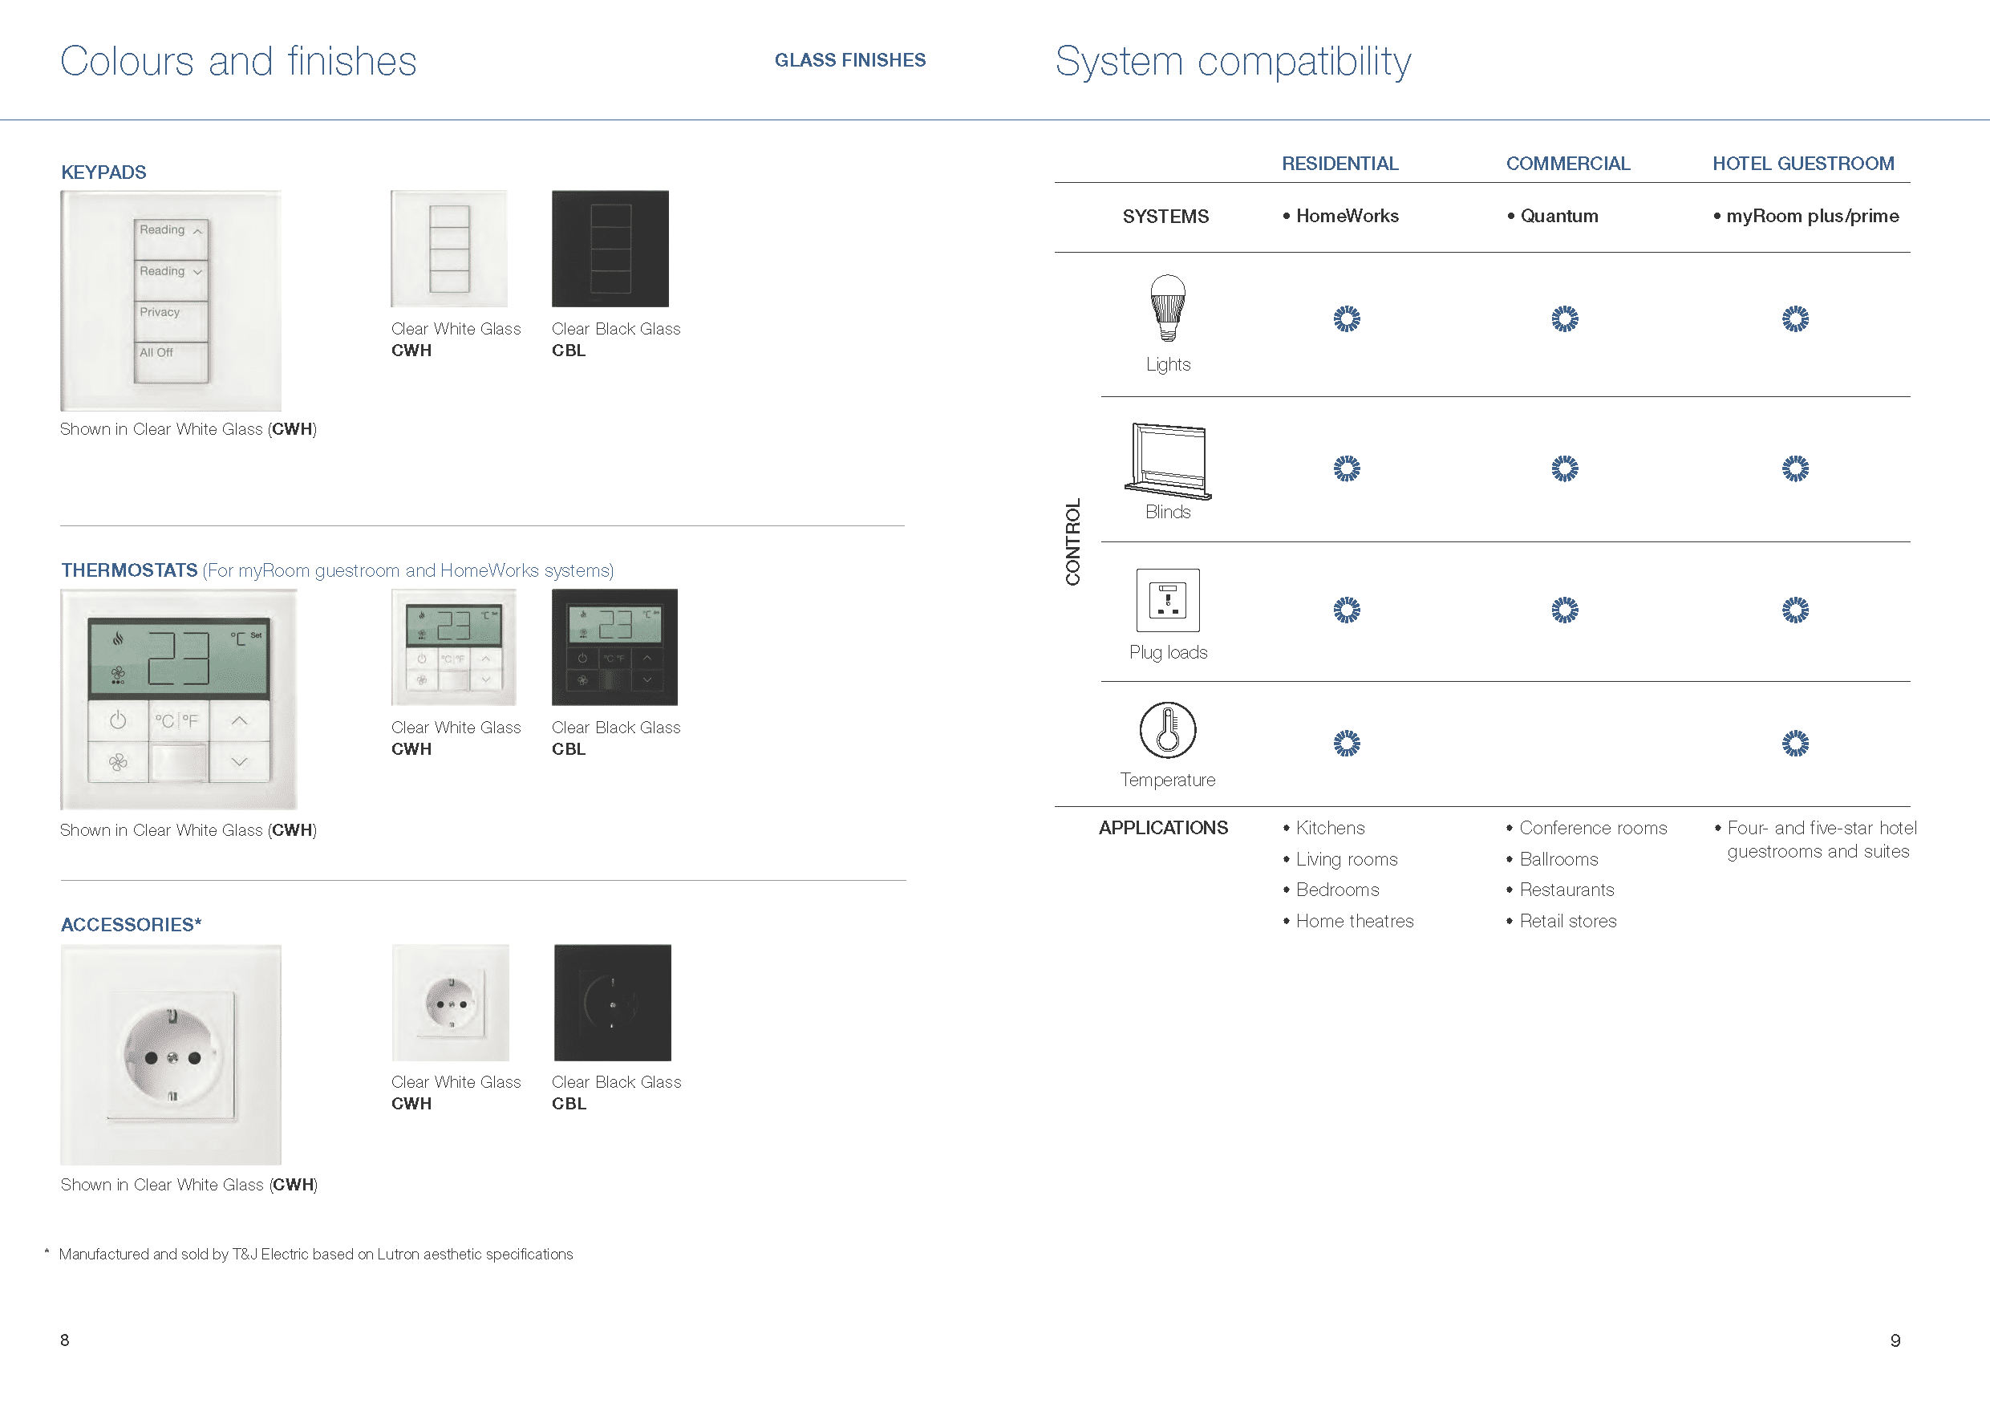Click the vertical CONTROL label
The height and width of the screenshot is (1407, 1990).
[1073, 541]
